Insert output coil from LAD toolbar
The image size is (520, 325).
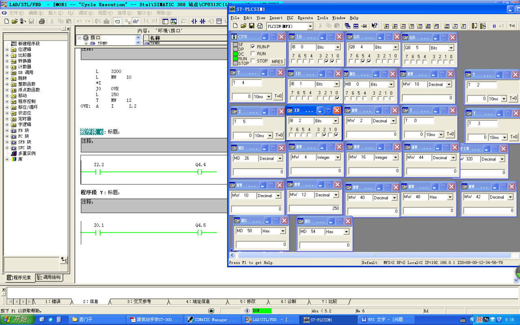(x=211, y=21)
